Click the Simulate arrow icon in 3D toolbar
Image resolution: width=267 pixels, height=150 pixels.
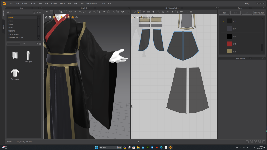(47, 12)
